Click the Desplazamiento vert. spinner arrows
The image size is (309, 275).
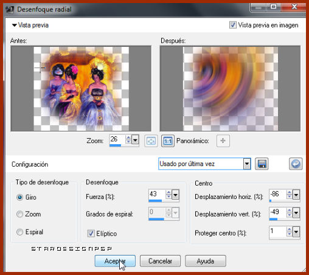pos(290,212)
